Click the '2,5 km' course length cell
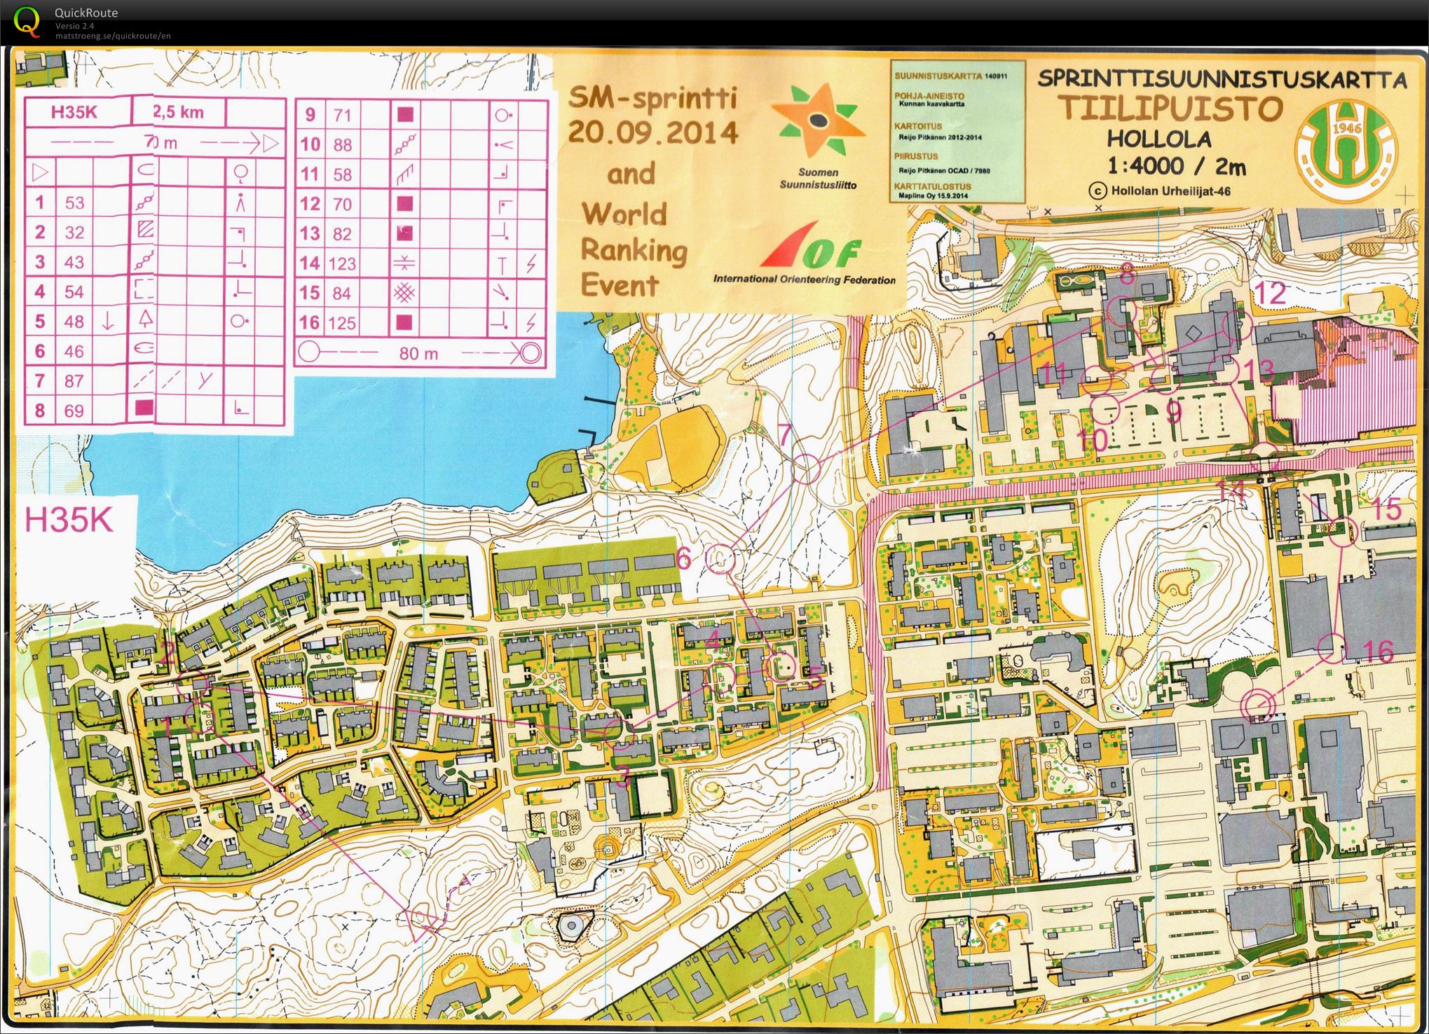Image resolution: width=1429 pixels, height=1034 pixels. point(179,112)
